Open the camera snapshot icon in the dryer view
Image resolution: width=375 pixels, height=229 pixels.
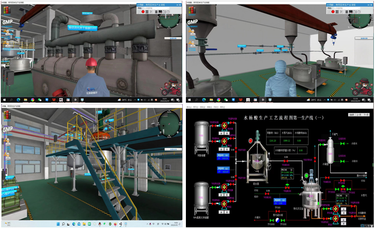165,12
